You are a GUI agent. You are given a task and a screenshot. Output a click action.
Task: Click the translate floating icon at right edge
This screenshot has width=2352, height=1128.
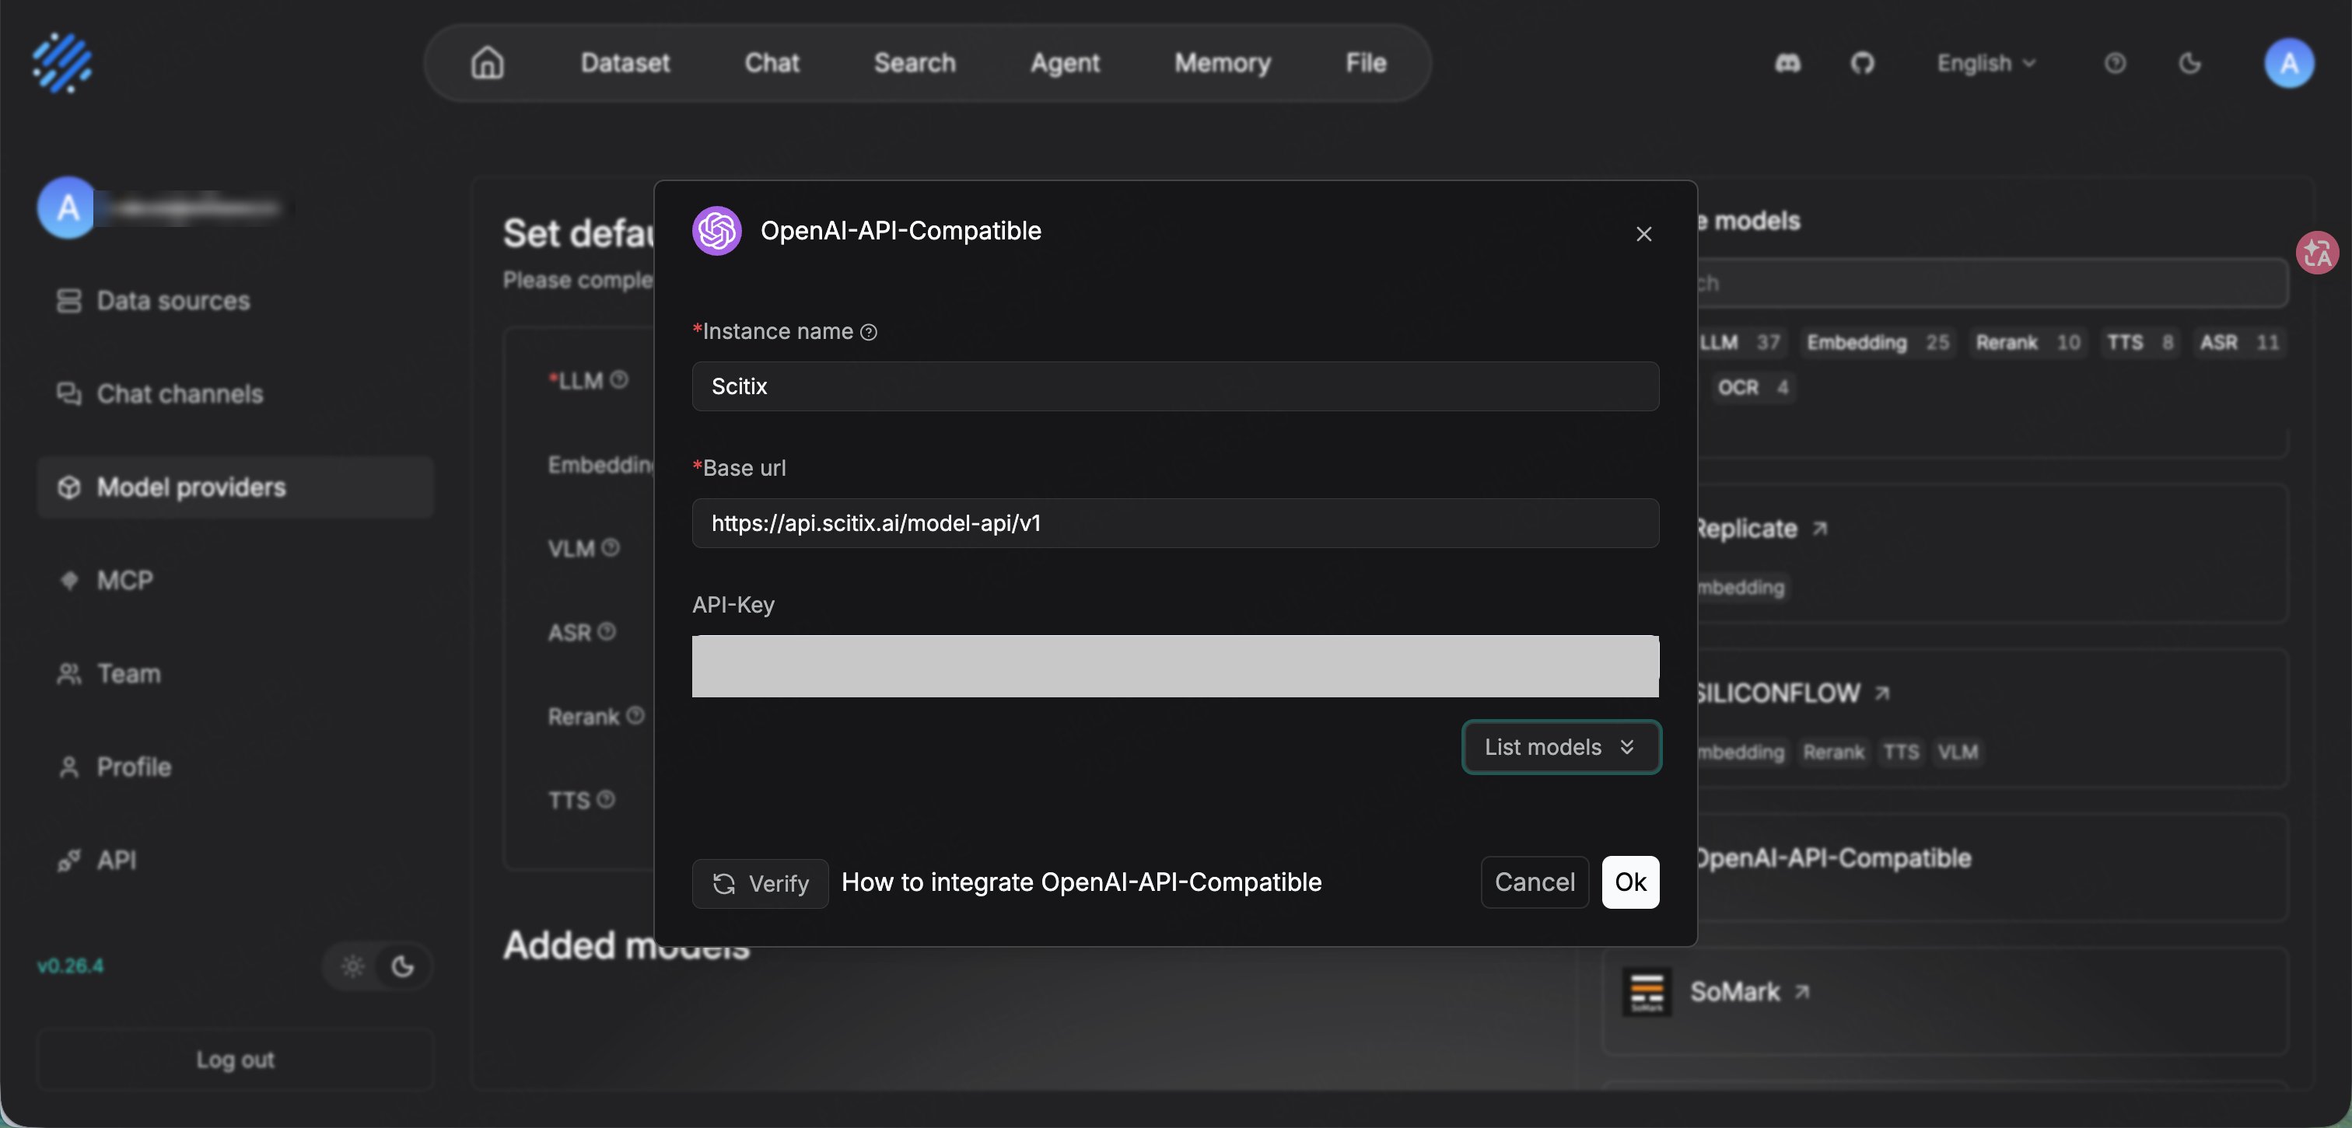tap(2317, 253)
